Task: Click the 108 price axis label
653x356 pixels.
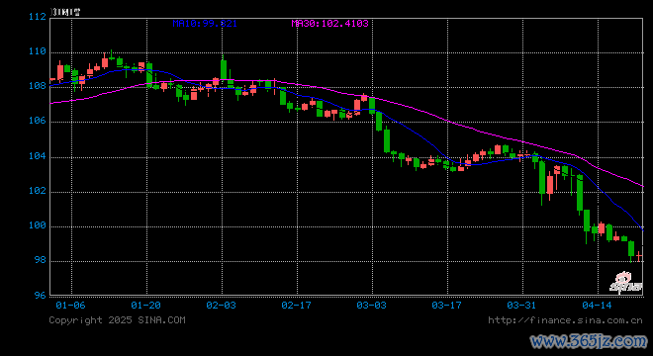Action: point(38,86)
